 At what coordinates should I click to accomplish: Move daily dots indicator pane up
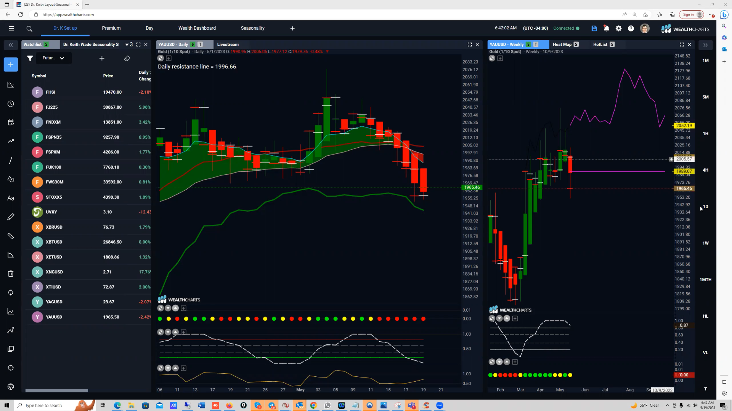click(175, 308)
